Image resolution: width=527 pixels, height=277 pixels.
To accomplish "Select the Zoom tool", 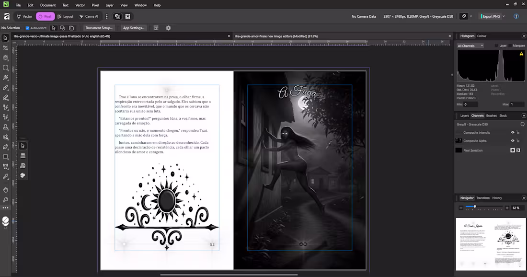I will (x=5, y=200).
